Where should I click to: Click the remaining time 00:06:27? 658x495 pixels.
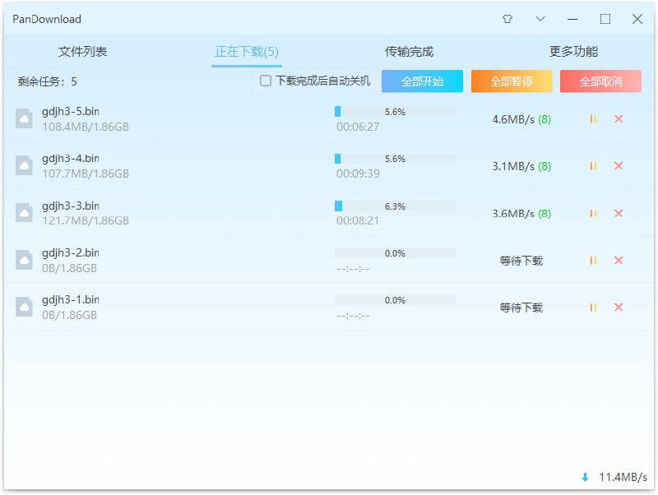click(x=358, y=127)
